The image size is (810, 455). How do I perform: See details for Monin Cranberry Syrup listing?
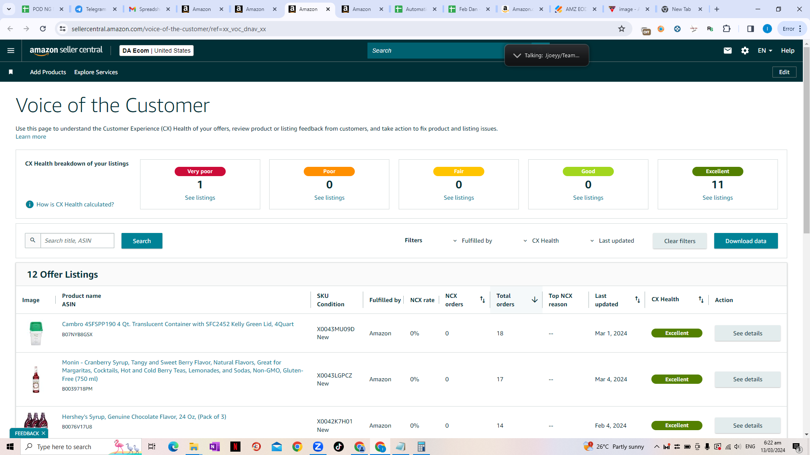(x=748, y=379)
